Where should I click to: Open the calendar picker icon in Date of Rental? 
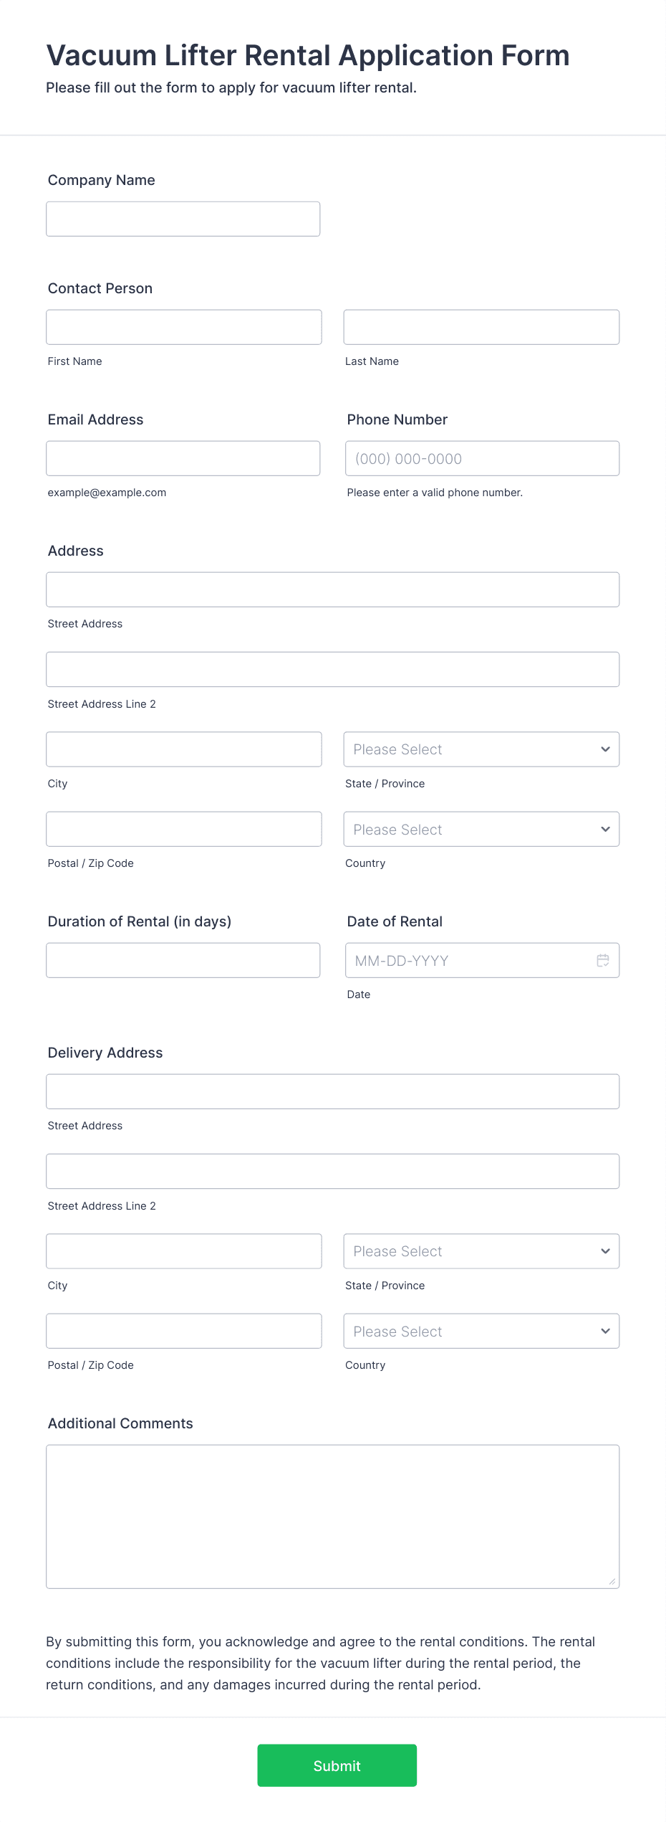coord(603,960)
